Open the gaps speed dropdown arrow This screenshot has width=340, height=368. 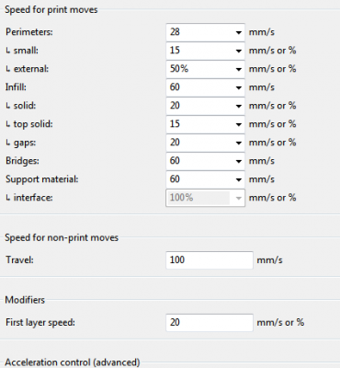pyautogui.click(x=239, y=143)
